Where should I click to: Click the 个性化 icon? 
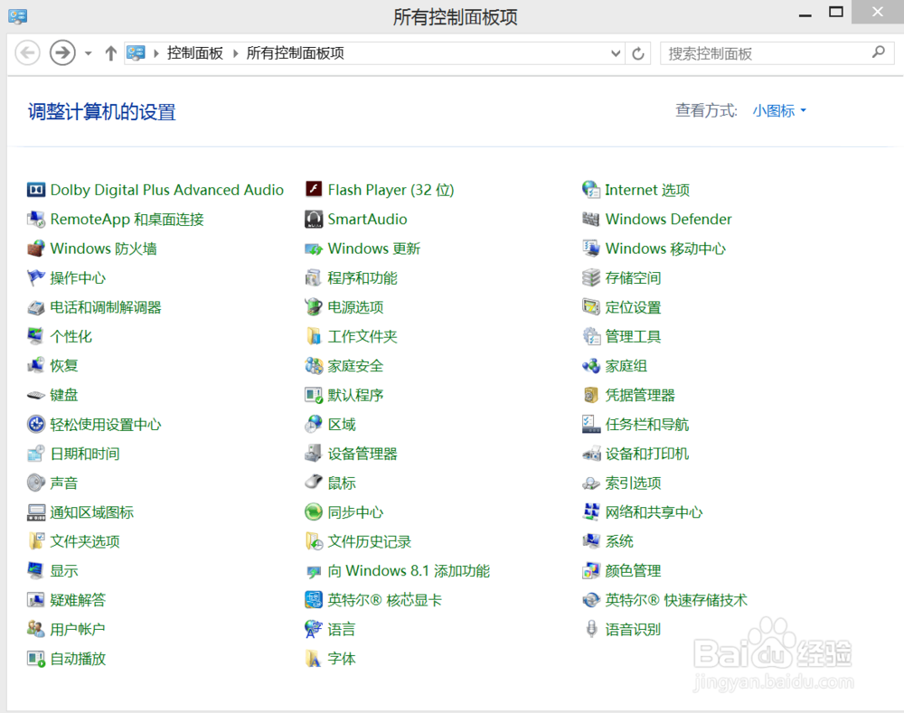pyautogui.click(x=36, y=336)
